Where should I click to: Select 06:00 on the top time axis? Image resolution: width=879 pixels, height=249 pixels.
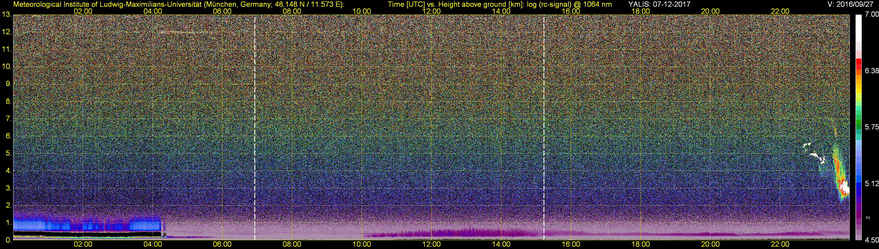pos(222,11)
